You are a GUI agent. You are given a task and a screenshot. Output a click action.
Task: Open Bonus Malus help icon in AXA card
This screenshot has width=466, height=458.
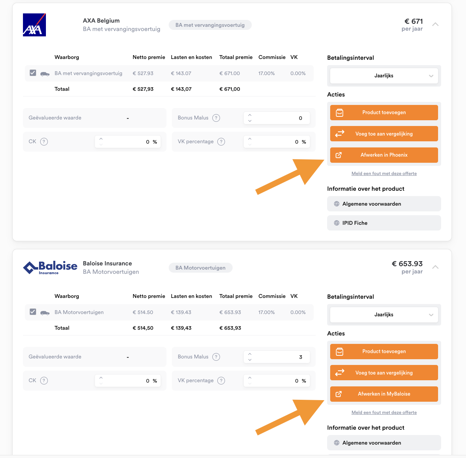pyautogui.click(x=216, y=118)
